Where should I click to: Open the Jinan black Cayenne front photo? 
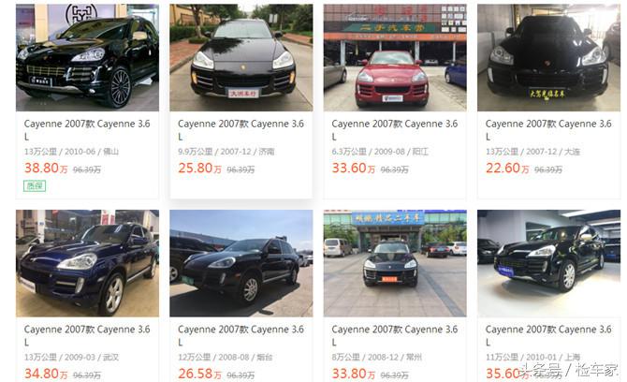[x=241, y=58]
